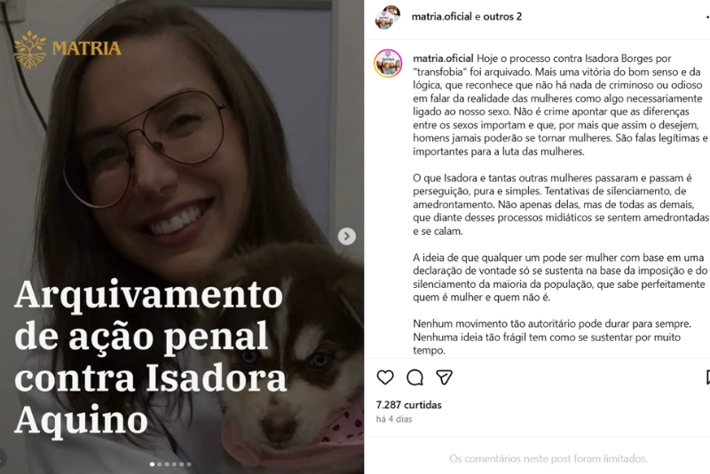Advance to next slide with chevron arrow
This screenshot has width=710, height=474.
tap(347, 236)
